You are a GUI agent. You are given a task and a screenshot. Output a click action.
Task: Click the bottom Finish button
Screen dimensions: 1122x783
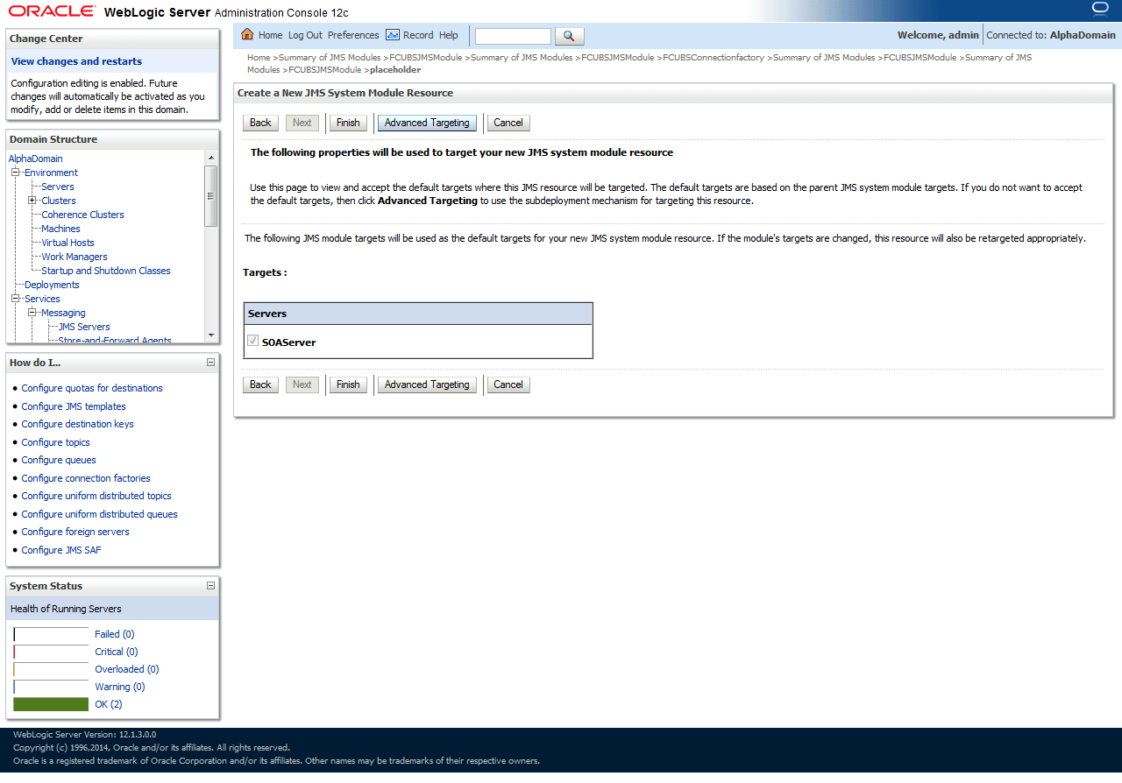(x=348, y=384)
